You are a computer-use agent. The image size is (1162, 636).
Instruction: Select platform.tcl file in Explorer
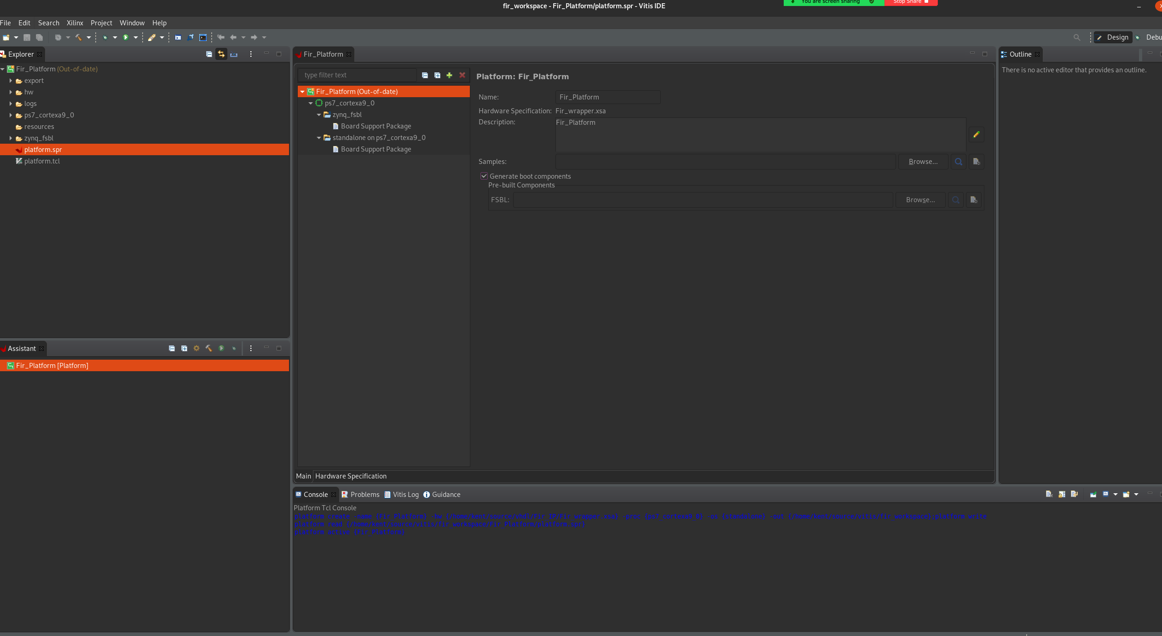[42, 161]
